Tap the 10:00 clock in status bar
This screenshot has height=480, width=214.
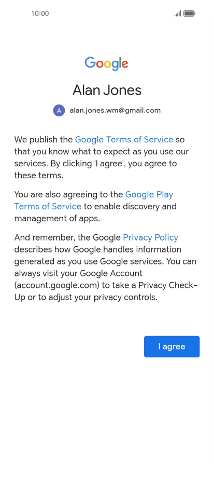coord(40,14)
